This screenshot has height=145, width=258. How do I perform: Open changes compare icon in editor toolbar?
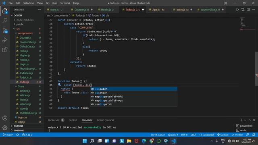pos(243,10)
